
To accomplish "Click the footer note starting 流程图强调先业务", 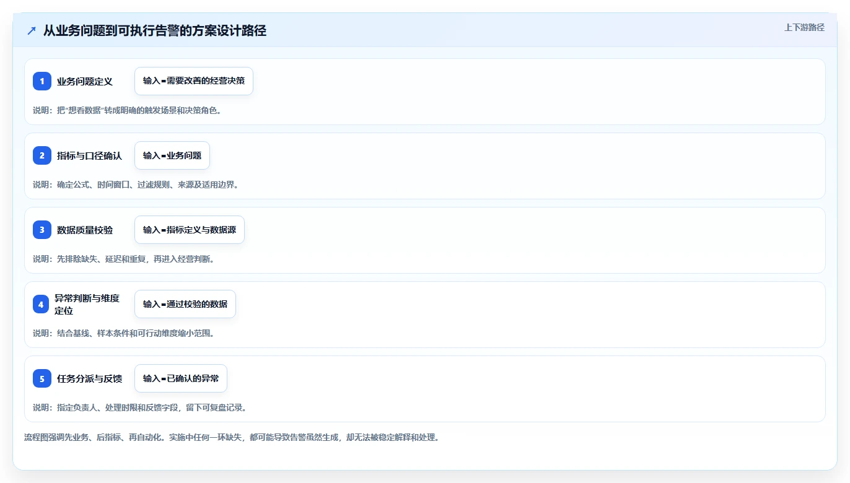I will (x=232, y=437).
